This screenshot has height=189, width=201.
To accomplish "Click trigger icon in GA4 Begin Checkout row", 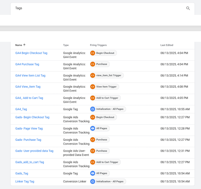I will (x=93, y=53).
